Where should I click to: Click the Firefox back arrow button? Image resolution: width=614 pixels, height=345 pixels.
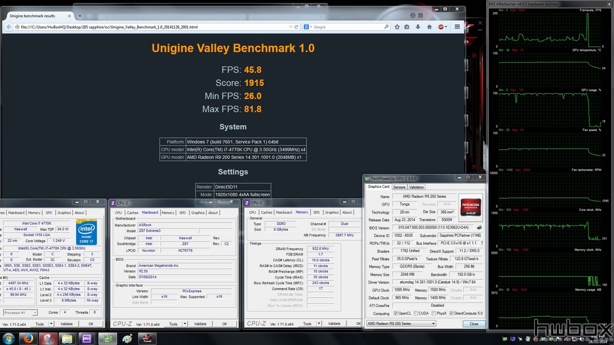tap(8, 27)
